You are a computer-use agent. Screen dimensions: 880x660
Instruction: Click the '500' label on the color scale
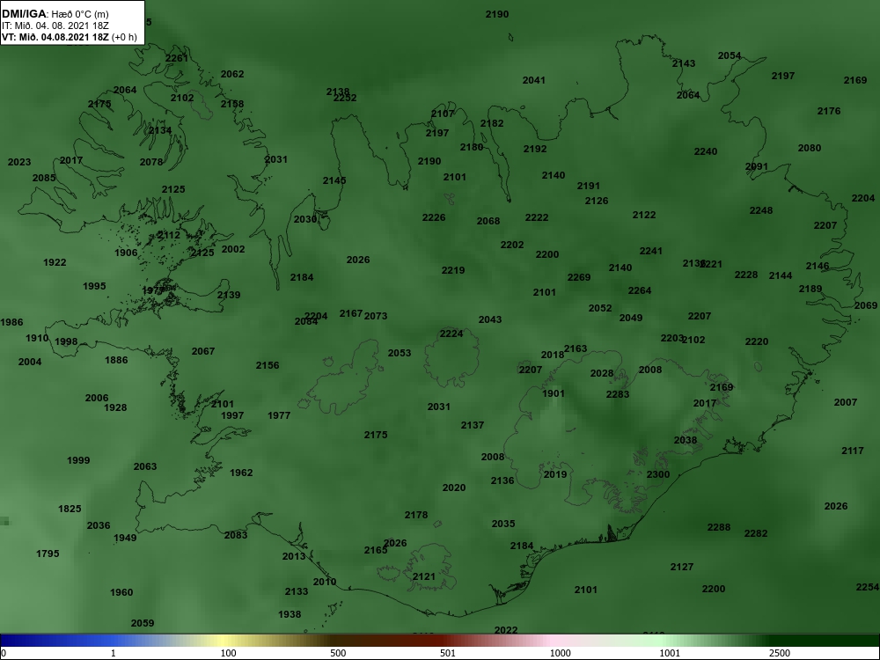(339, 653)
